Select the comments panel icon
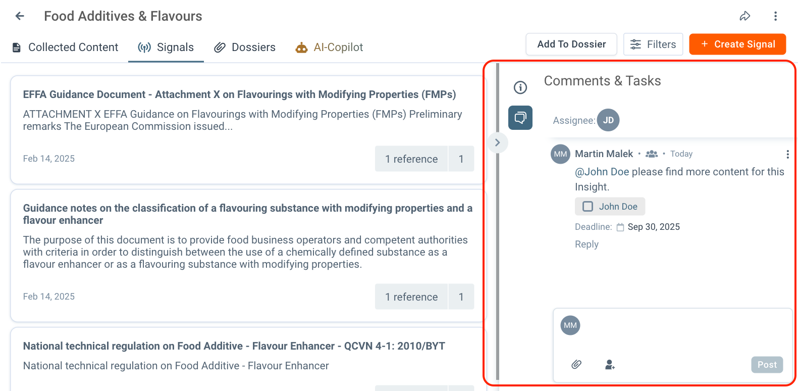 520,118
